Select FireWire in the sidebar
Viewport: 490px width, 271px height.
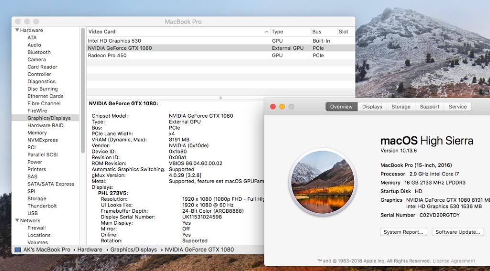(x=37, y=111)
